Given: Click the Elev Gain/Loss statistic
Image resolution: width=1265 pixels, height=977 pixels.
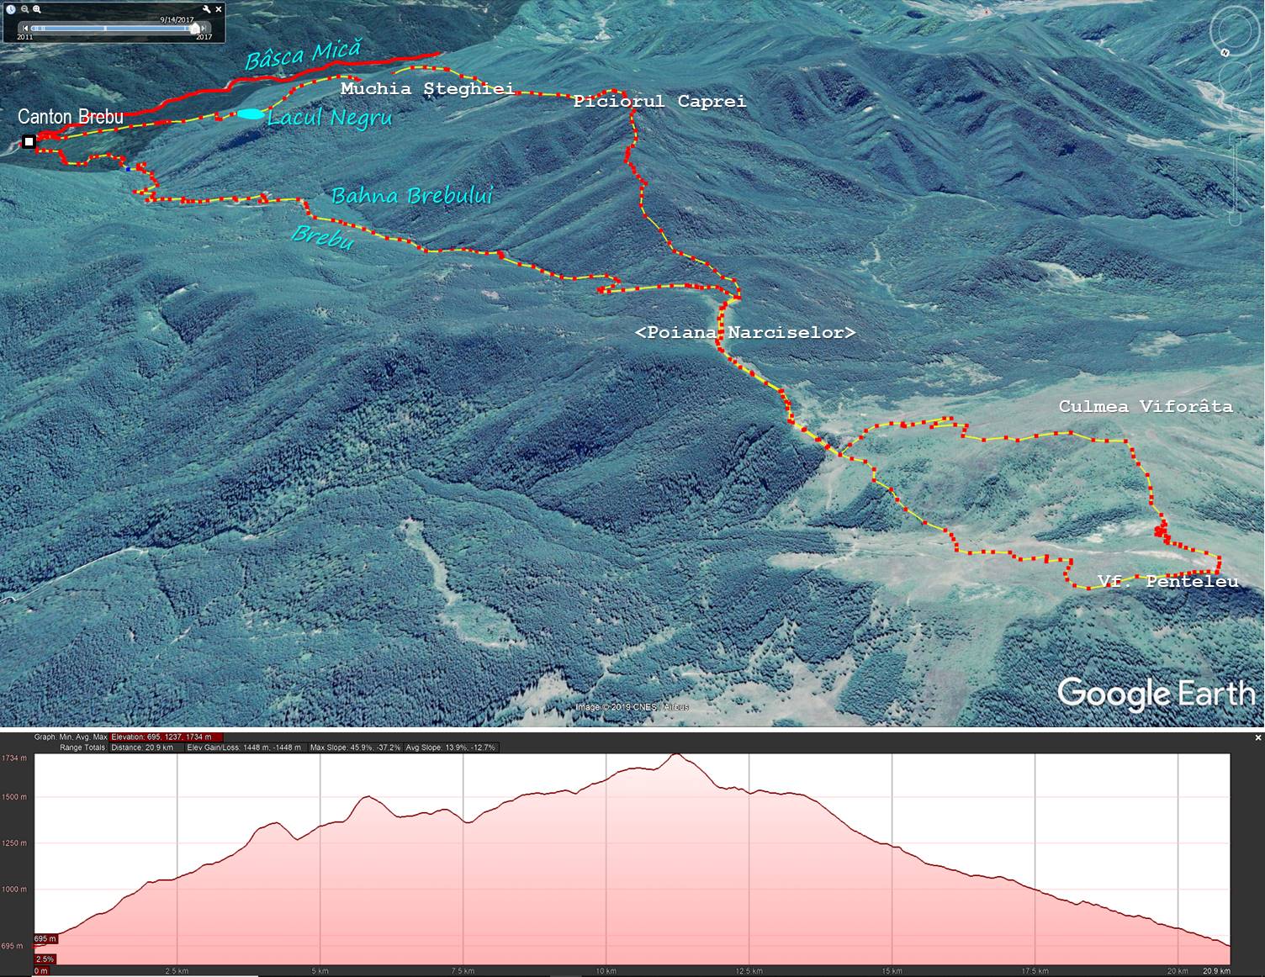Looking at the screenshot, I should pos(243,747).
